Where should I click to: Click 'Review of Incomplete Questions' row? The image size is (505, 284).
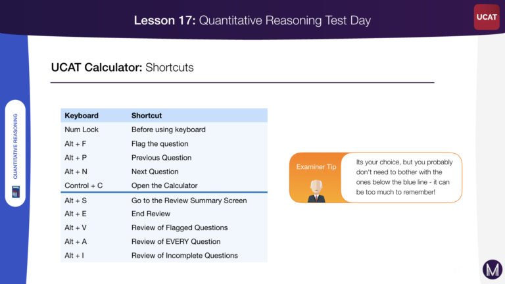(x=164, y=255)
